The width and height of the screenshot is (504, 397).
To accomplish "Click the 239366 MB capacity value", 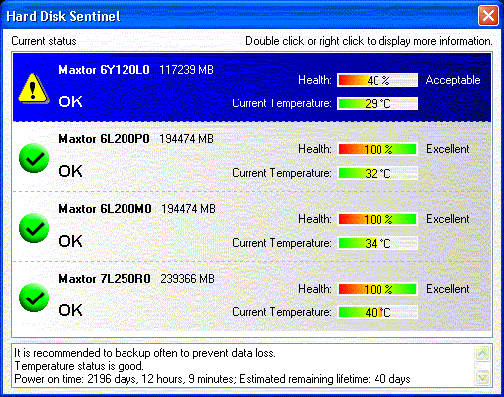I will 187,279.
